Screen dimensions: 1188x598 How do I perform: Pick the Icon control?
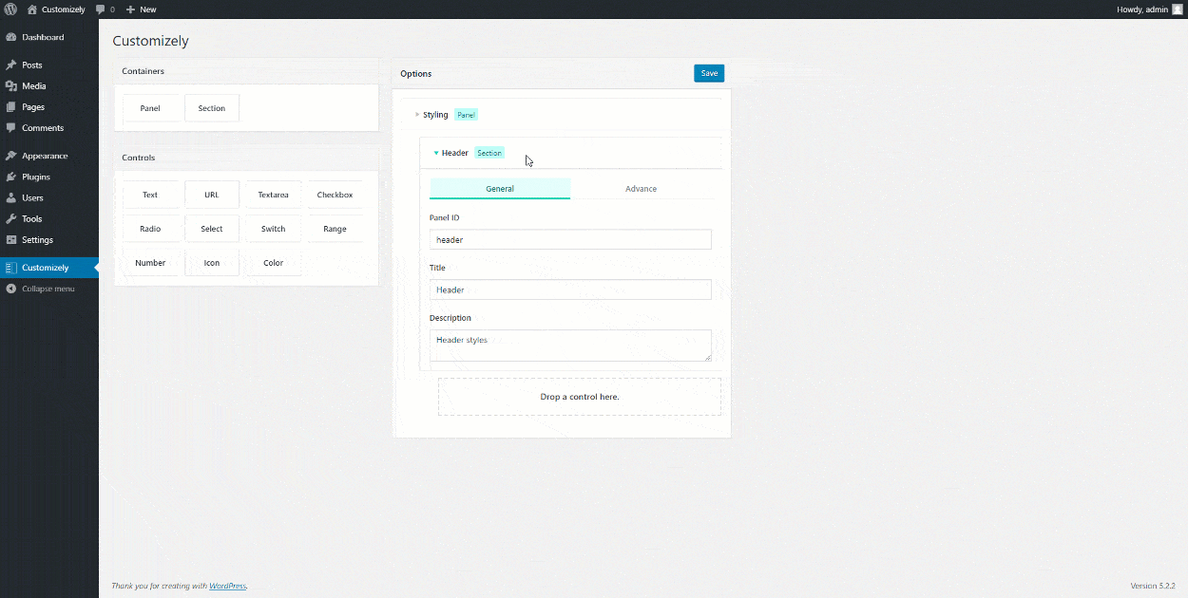pos(212,263)
